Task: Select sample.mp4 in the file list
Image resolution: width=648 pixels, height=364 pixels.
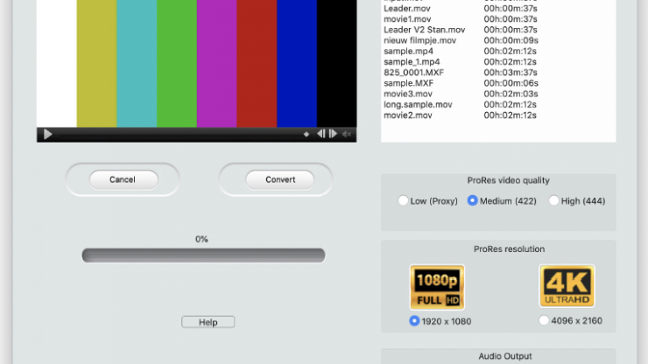Action: point(407,52)
